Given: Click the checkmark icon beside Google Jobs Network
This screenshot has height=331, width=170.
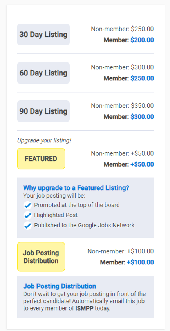Looking at the screenshot, I should pos(27,226).
